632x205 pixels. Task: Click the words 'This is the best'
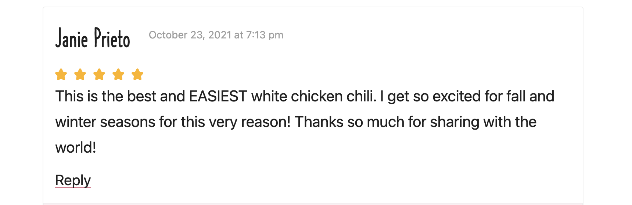click(102, 96)
